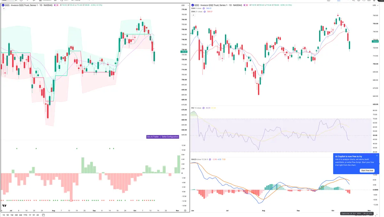Select the 1M time range
This screenshot has width=384, height=217.
coord(12,215)
